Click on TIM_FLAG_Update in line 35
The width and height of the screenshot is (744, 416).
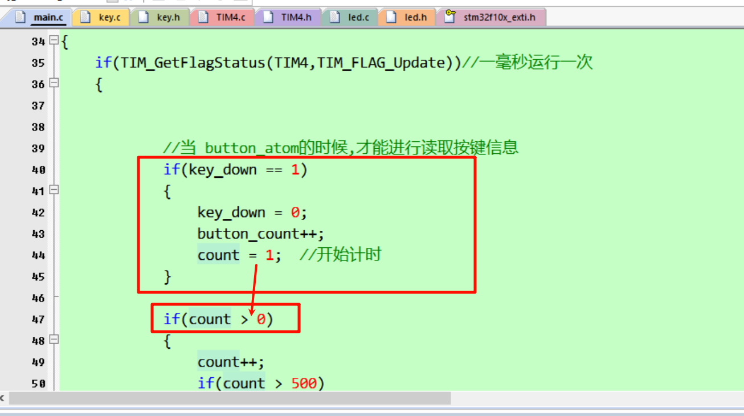381,63
